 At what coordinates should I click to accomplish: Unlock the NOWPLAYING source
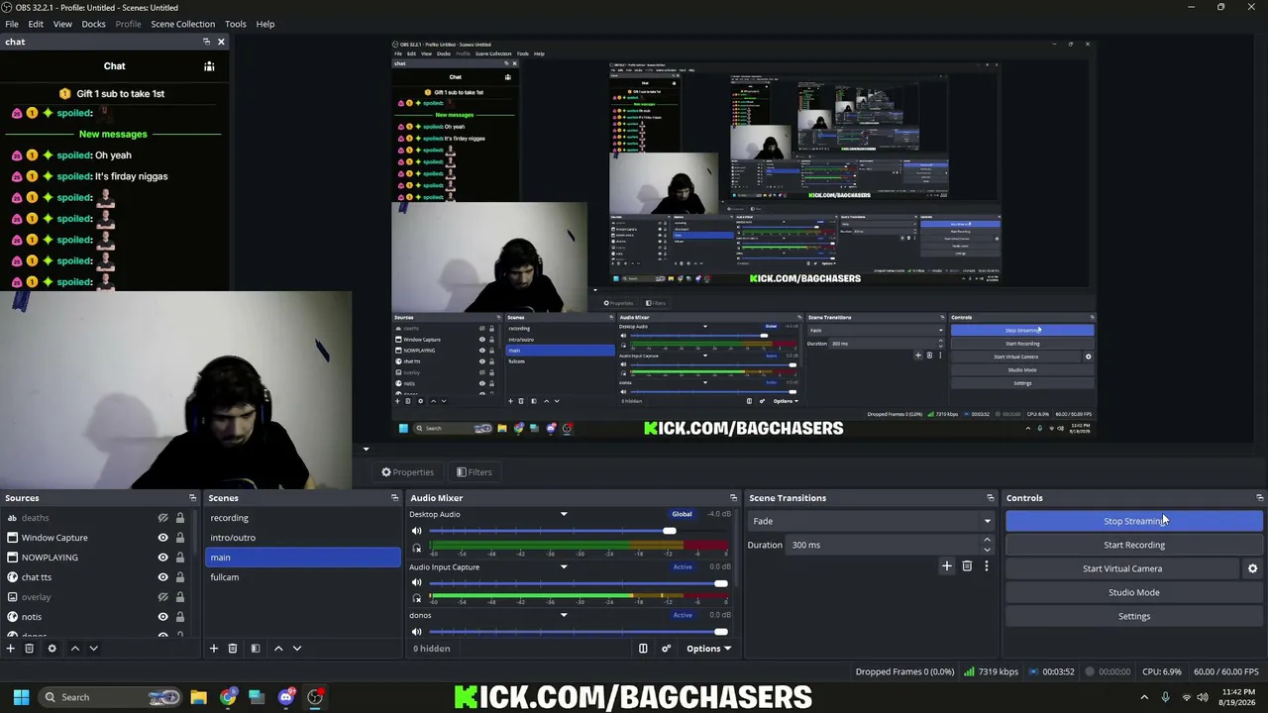click(179, 558)
